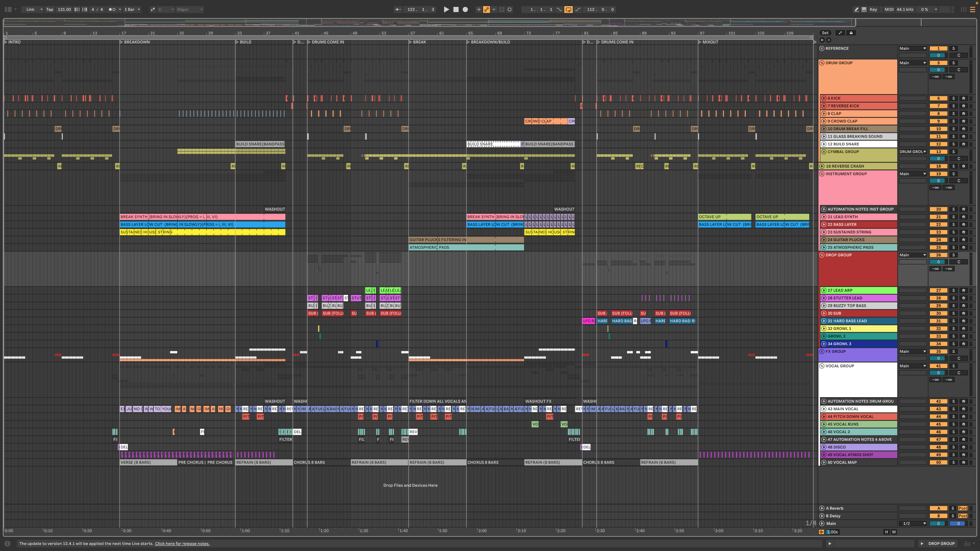Toggle the Arrangement Loop switch
The image size is (980, 551).
pos(568,10)
